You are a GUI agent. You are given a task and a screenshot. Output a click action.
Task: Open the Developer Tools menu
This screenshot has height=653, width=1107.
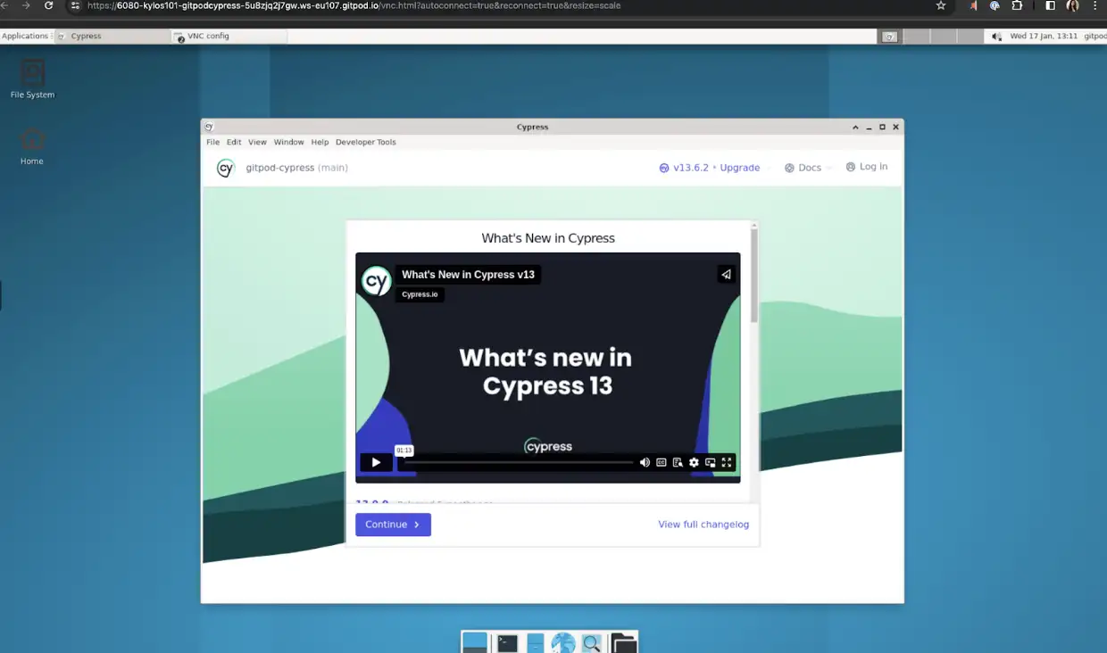tap(365, 142)
